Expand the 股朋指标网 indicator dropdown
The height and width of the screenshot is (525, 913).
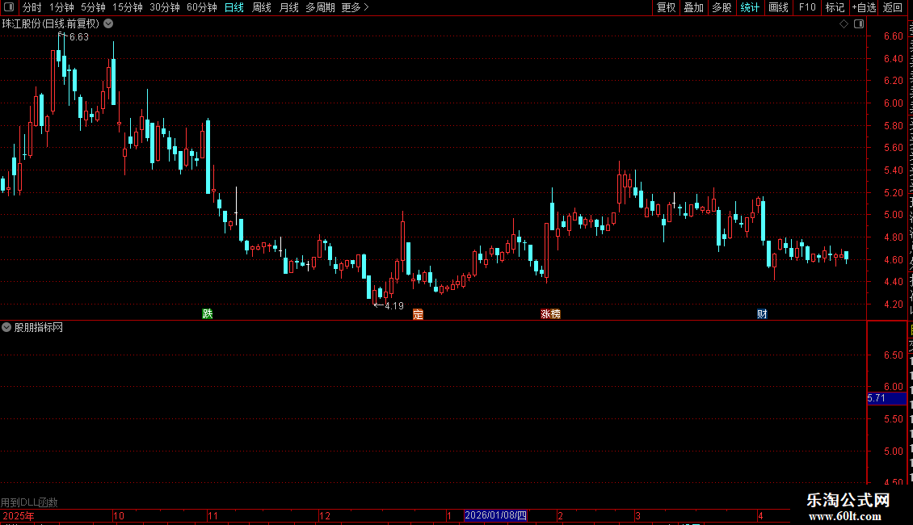coord(6,327)
